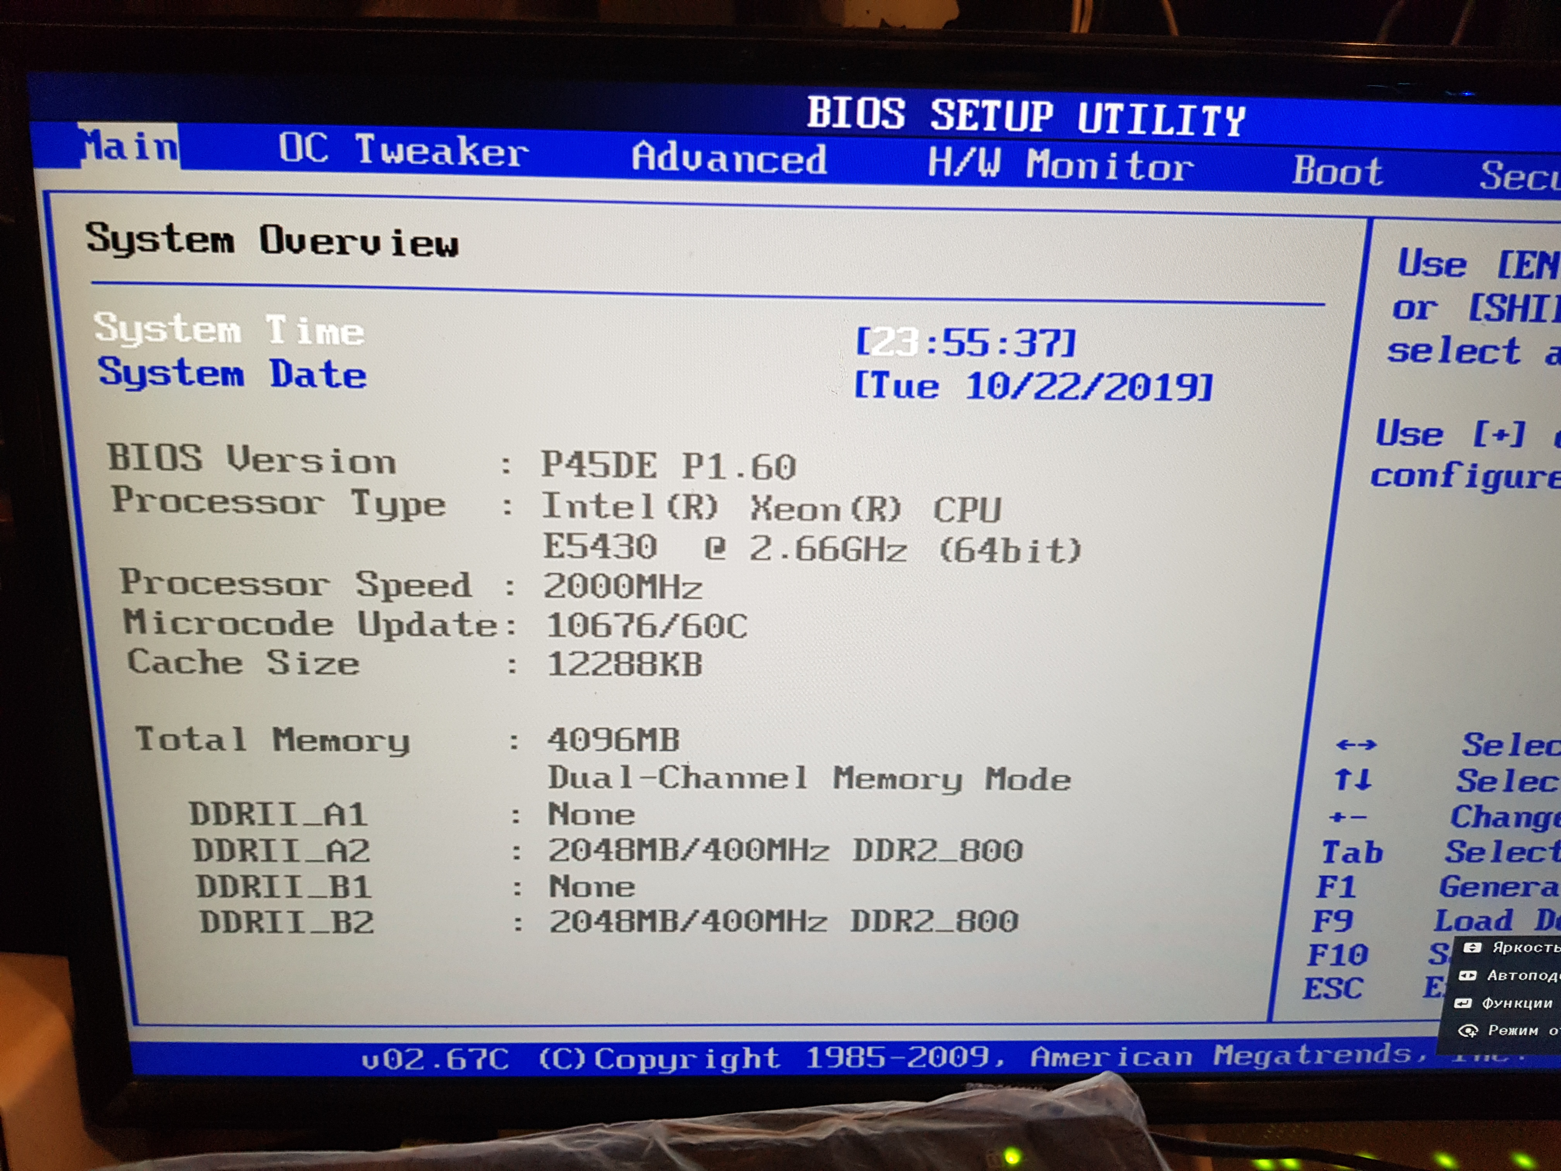
Task: Click the plus-minus key hint symbol
Action: click(x=1347, y=817)
